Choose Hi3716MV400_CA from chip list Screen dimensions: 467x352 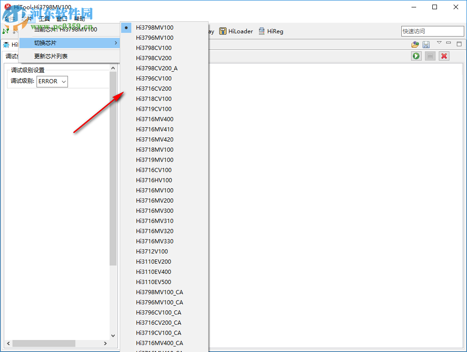[164, 343]
